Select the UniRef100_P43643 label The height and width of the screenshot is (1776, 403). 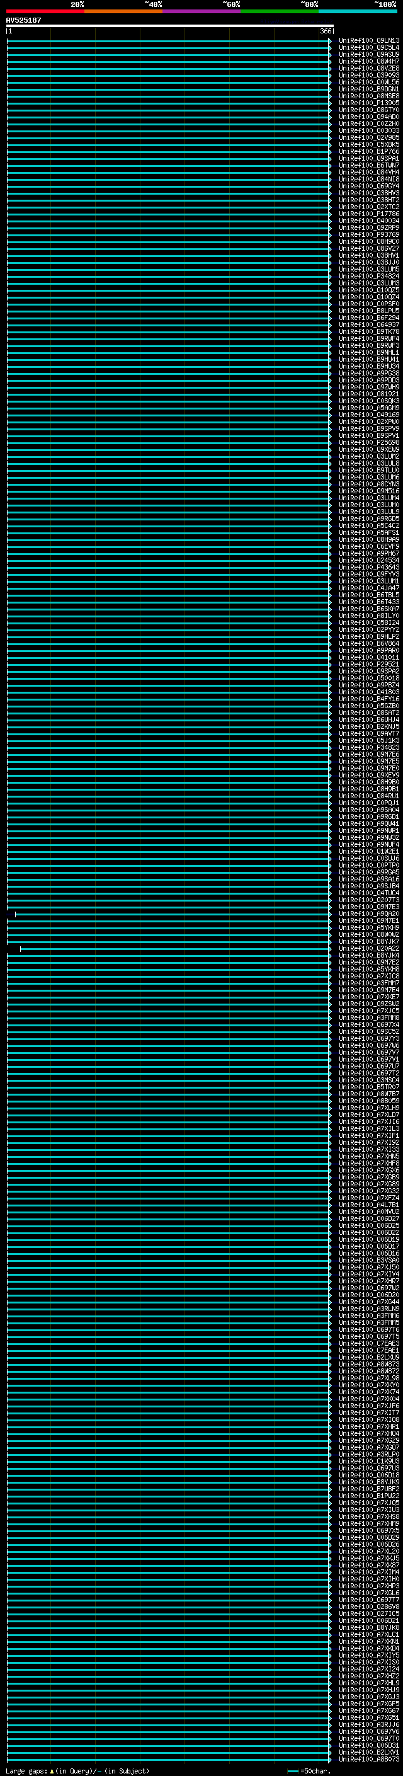pyautogui.click(x=368, y=568)
